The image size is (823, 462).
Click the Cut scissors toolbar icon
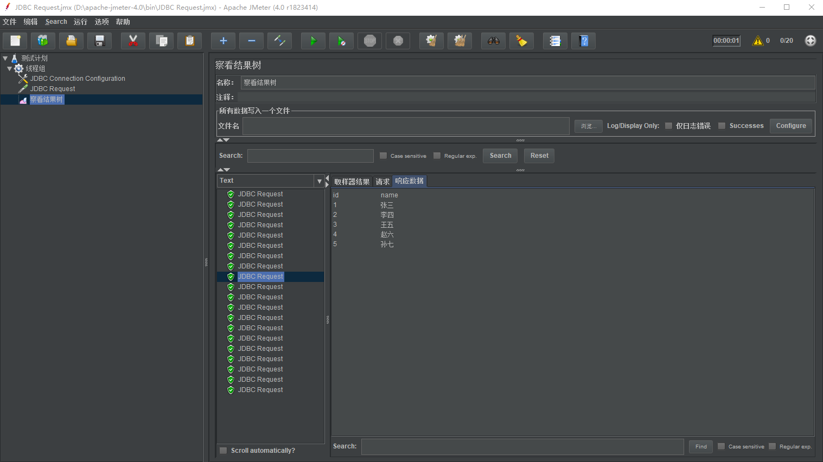click(x=133, y=41)
